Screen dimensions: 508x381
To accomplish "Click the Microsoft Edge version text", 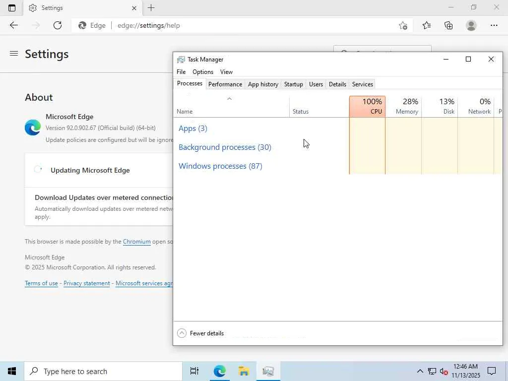I will tap(100, 128).
